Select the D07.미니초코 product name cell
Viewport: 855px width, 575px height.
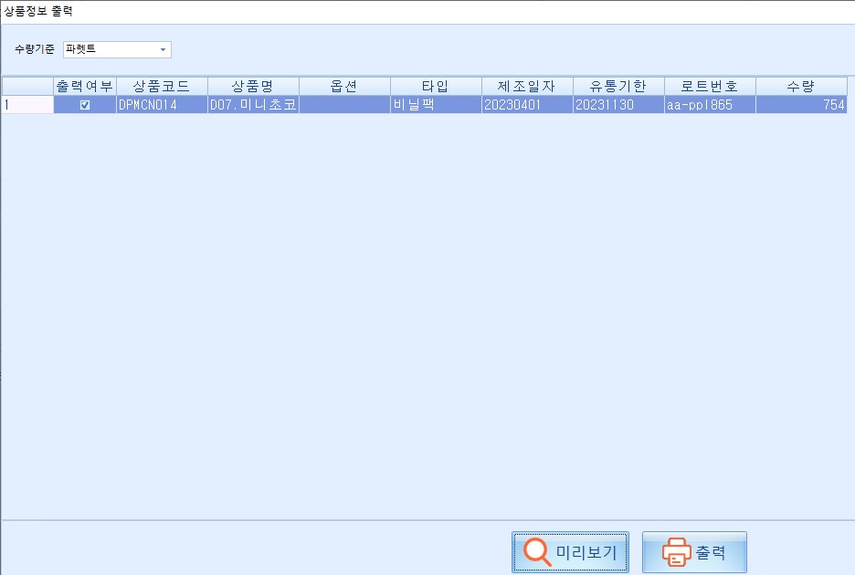click(253, 105)
